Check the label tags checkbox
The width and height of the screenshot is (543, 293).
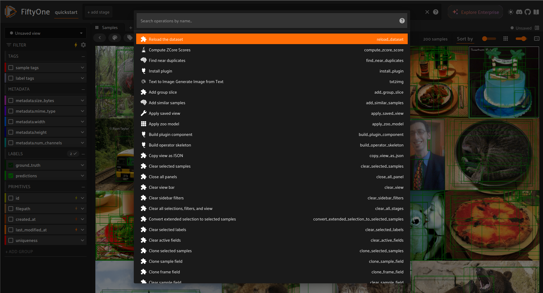tap(11, 78)
